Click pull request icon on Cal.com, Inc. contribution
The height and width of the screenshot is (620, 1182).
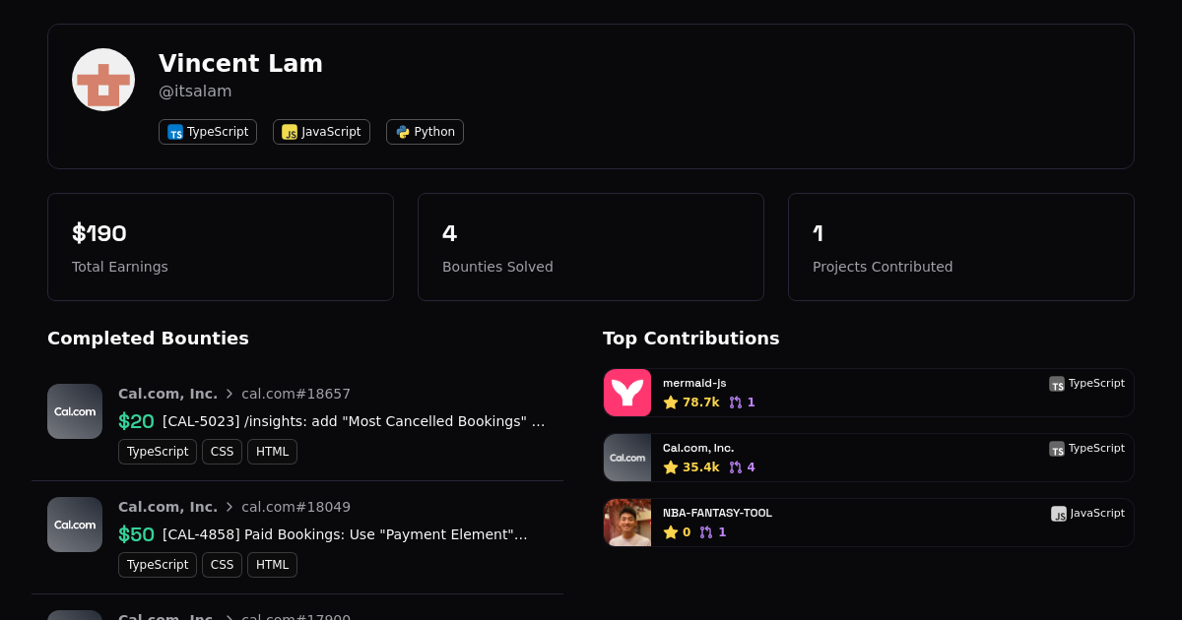(x=736, y=467)
